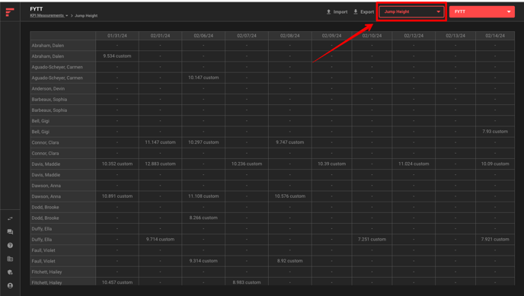Click the 10.09 custom cell
The height and width of the screenshot is (296, 524).
[495, 164]
